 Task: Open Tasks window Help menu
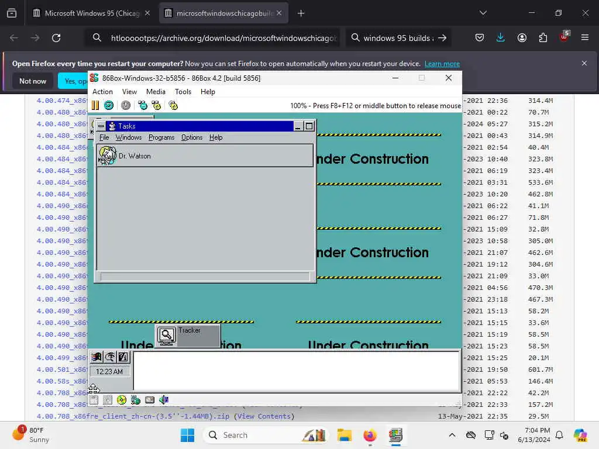point(216,137)
